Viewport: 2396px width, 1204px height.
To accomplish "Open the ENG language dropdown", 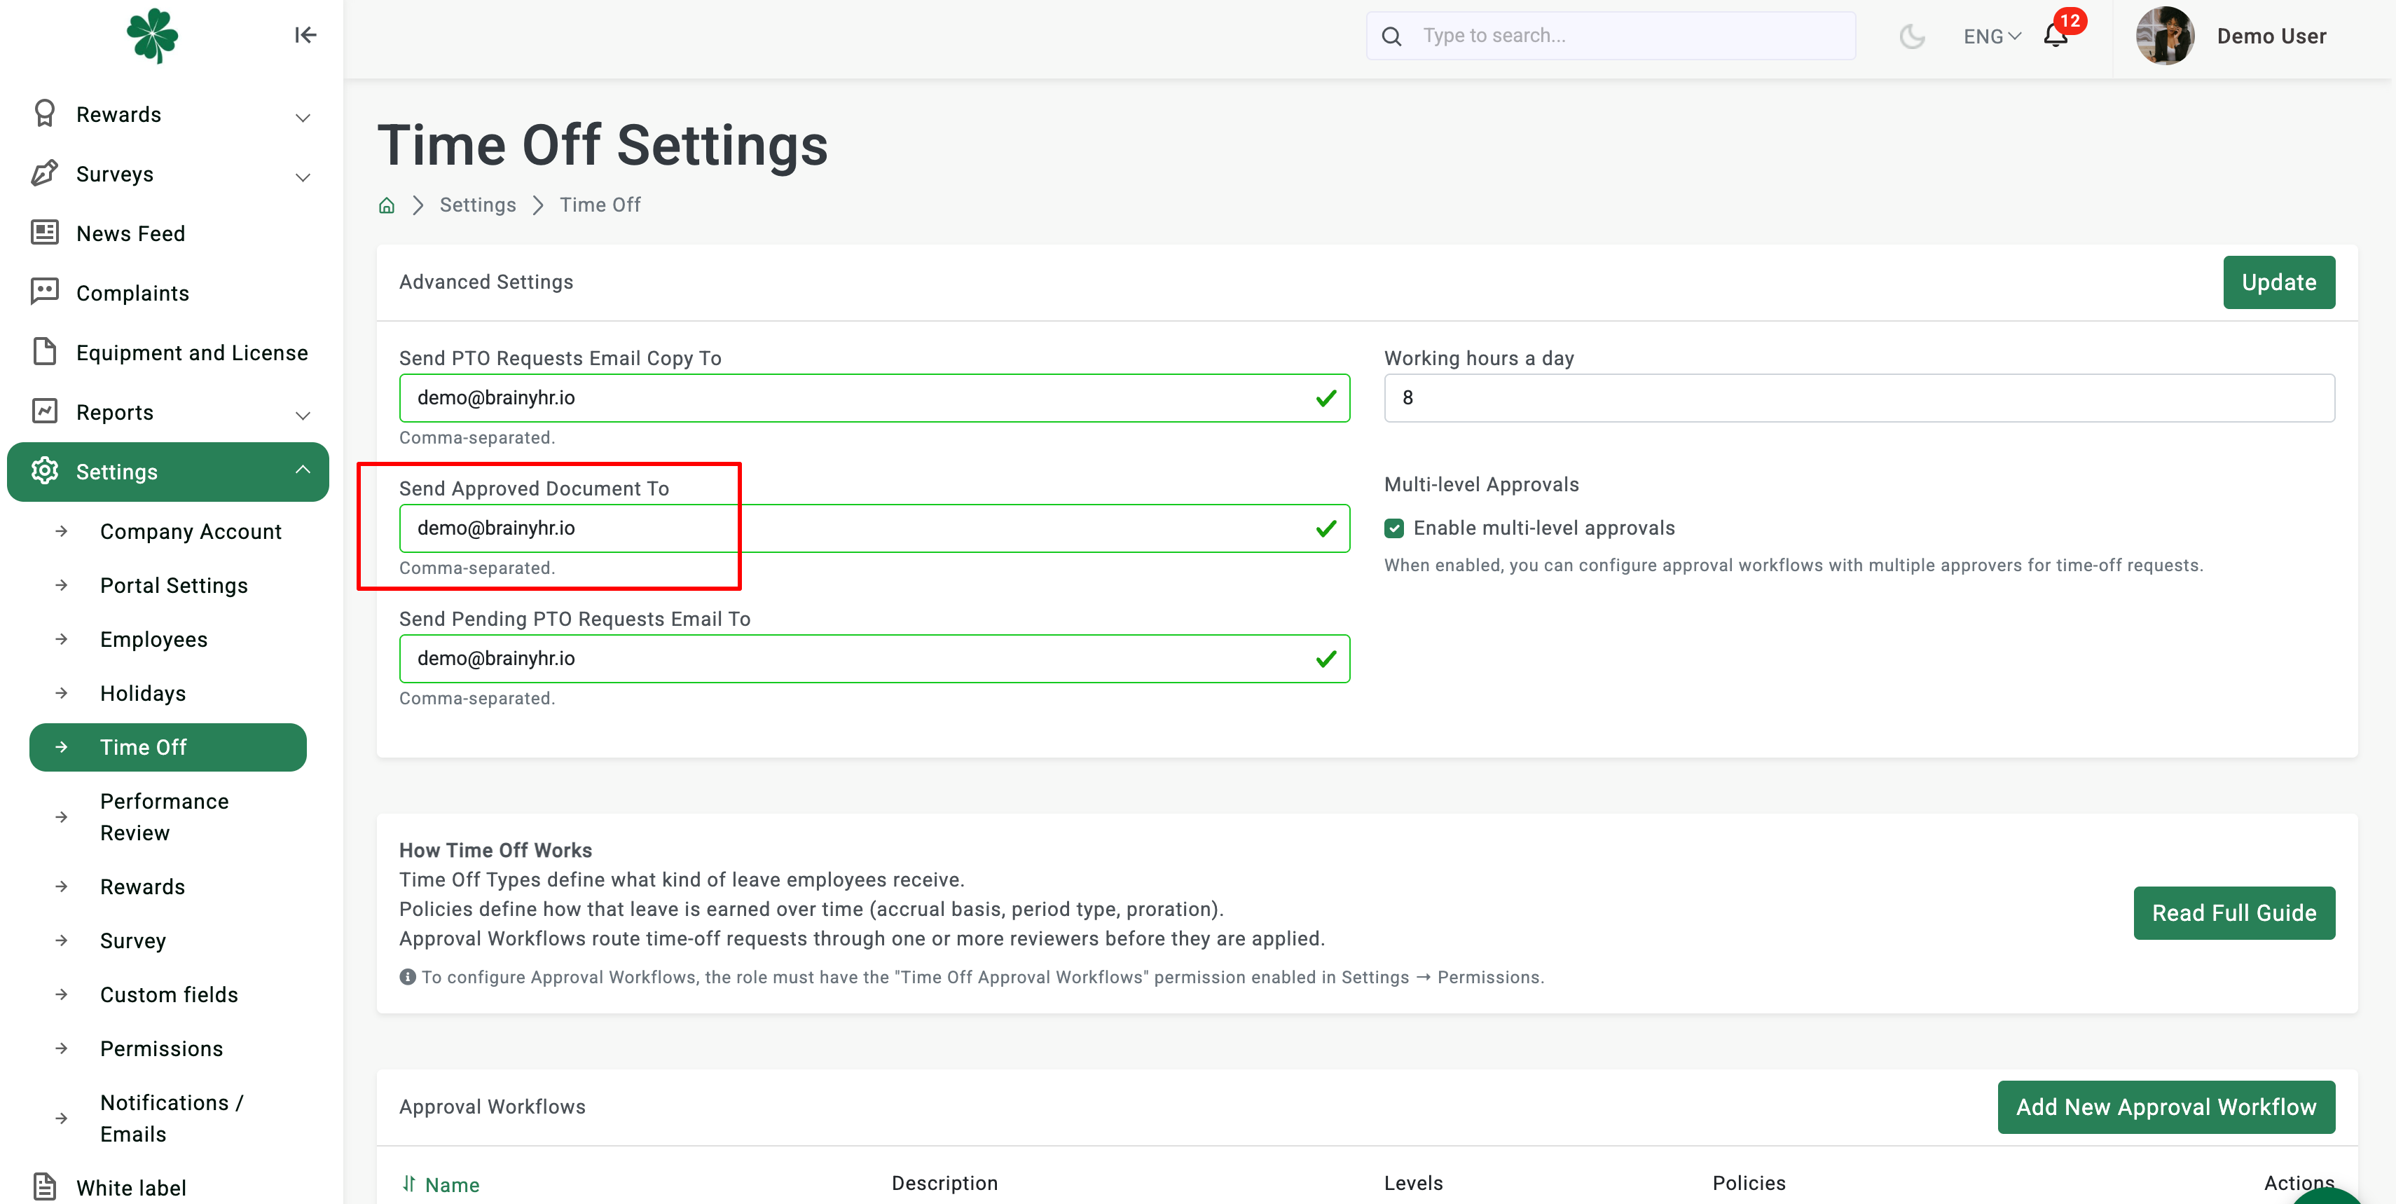I will point(1991,36).
